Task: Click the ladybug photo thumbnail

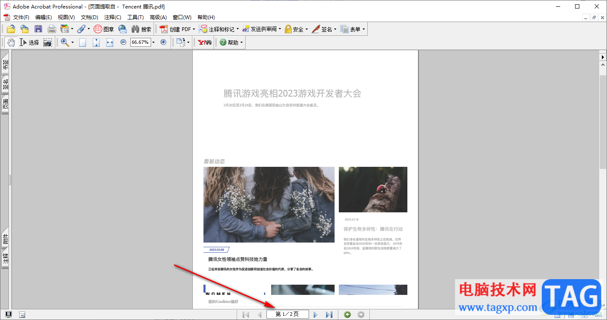Action: [x=373, y=189]
